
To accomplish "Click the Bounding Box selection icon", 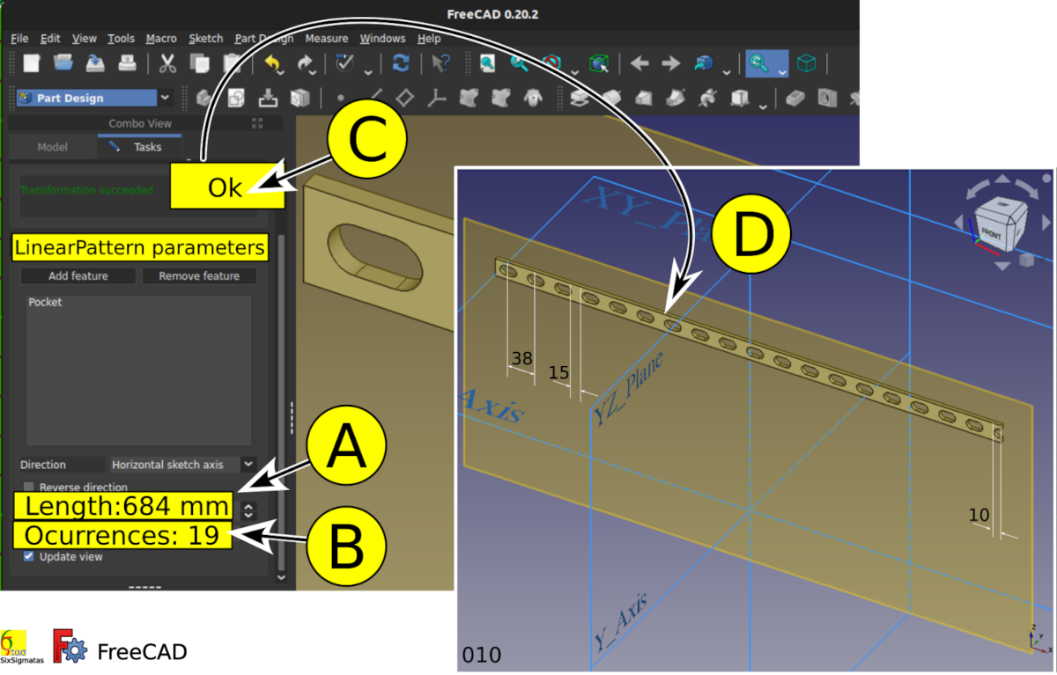I will click(x=600, y=63).
